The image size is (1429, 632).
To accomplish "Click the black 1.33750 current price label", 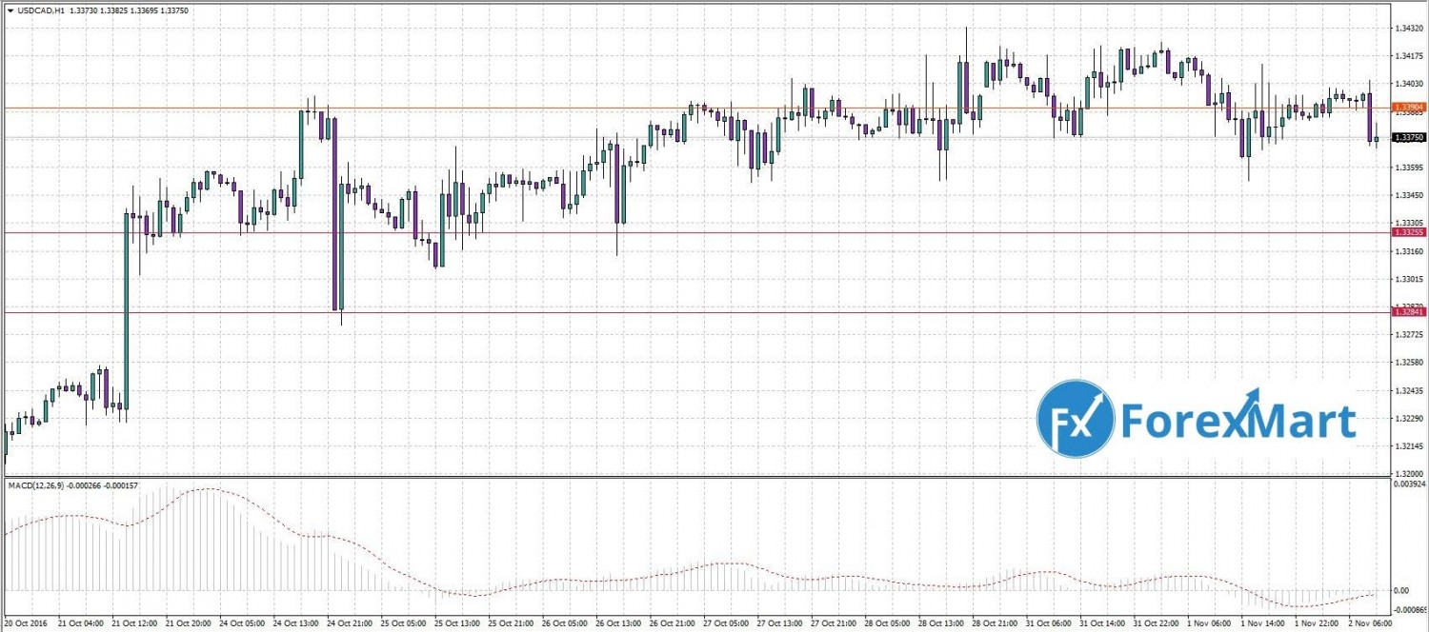I will click(x=1408, y=138).
